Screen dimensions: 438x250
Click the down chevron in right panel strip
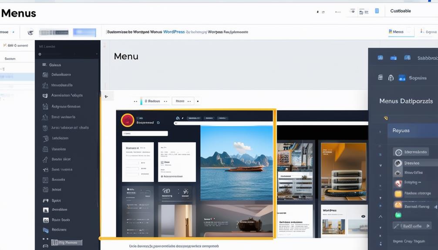(381, 165)
